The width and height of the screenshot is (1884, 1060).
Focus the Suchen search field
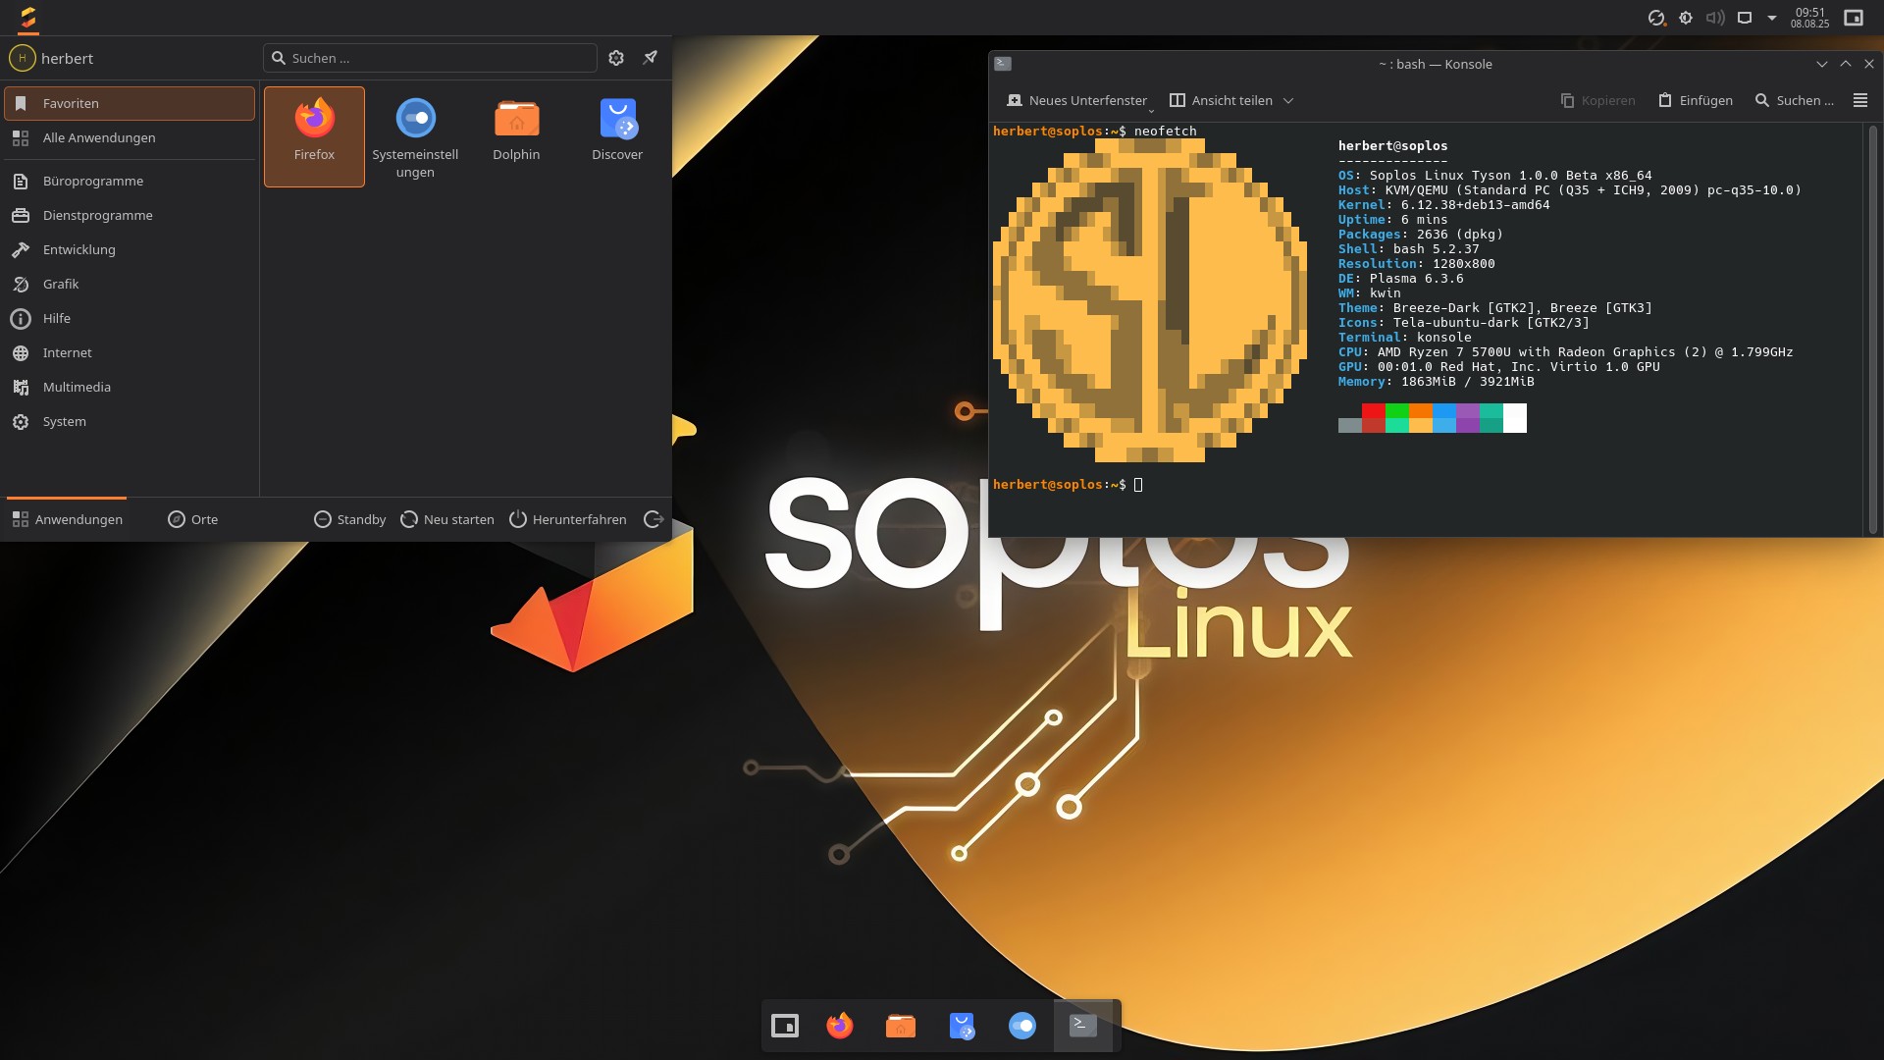tap(432, 58)
